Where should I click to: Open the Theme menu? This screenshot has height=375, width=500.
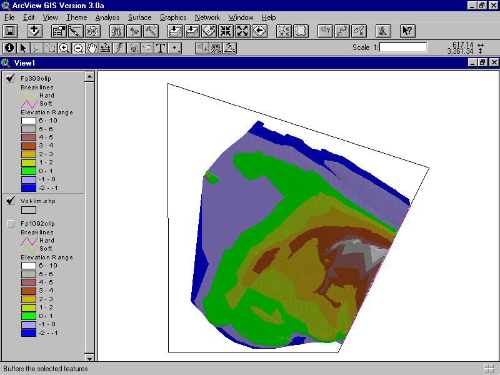click(x=77, y=17)
